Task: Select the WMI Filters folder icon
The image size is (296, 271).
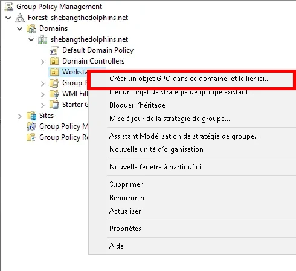Action: point(54,94)
